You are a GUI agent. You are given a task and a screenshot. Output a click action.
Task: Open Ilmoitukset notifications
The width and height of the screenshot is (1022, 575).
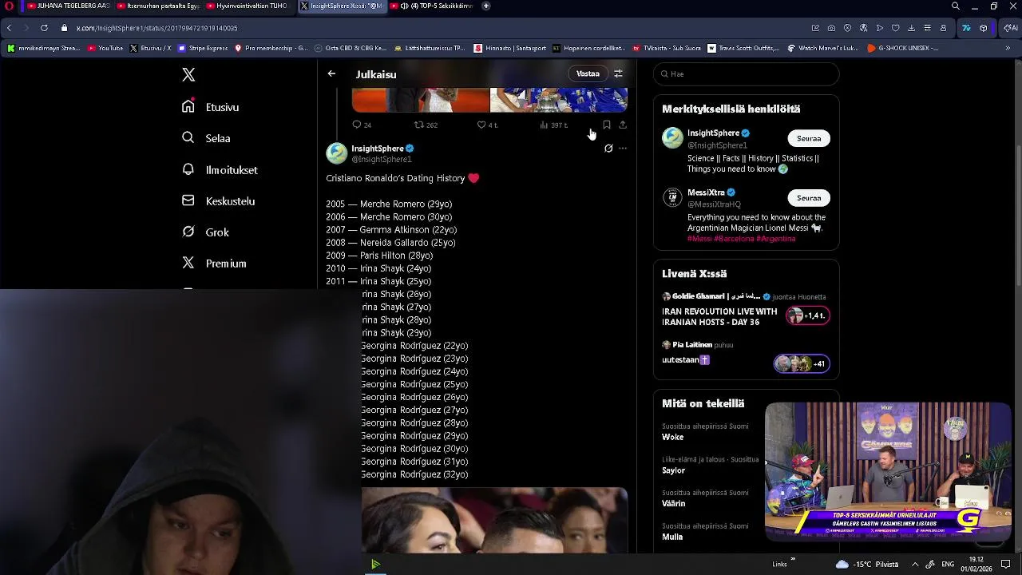click(220, 170)
